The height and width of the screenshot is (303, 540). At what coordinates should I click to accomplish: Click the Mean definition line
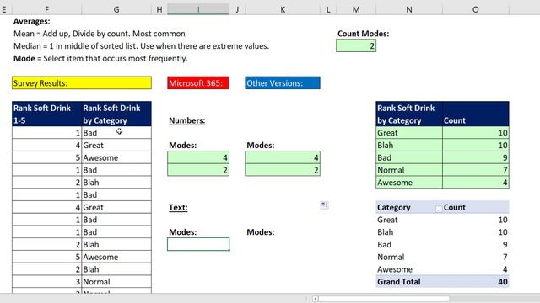tap(100, 34)
